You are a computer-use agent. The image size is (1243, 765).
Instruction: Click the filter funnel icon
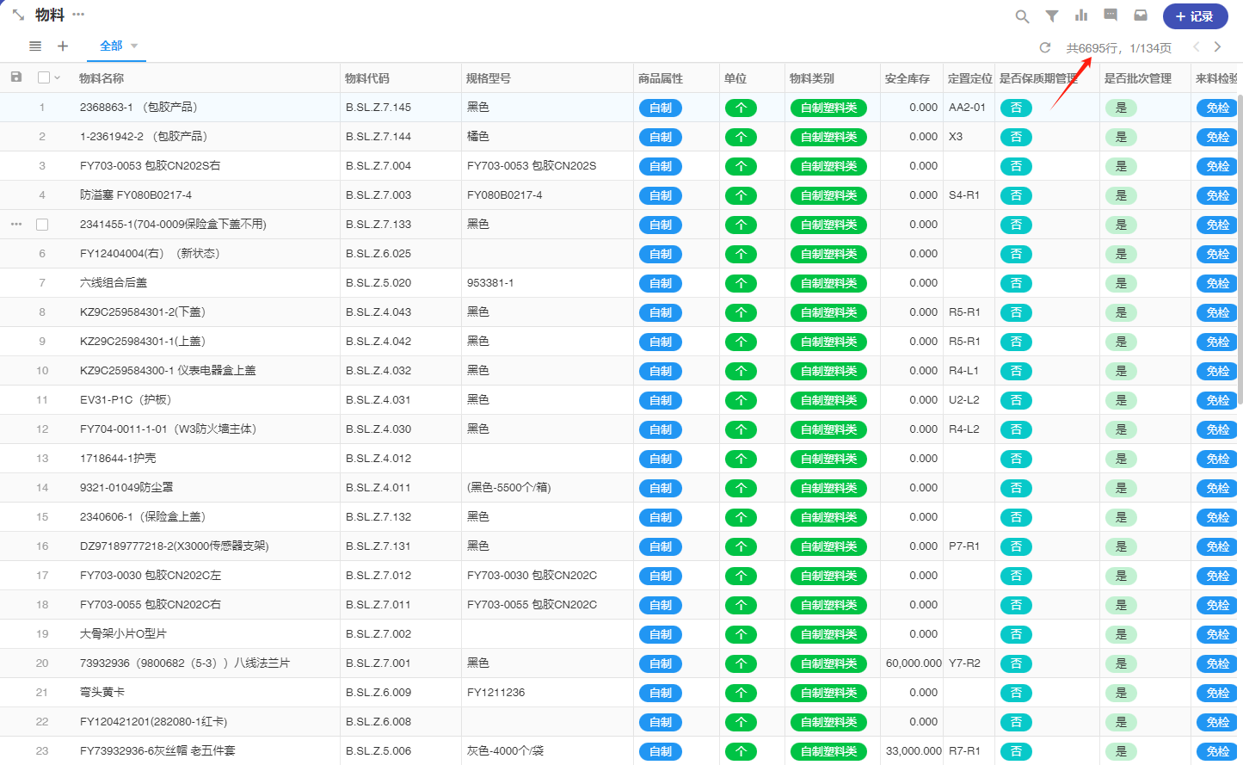click(x=1051, y=16)
